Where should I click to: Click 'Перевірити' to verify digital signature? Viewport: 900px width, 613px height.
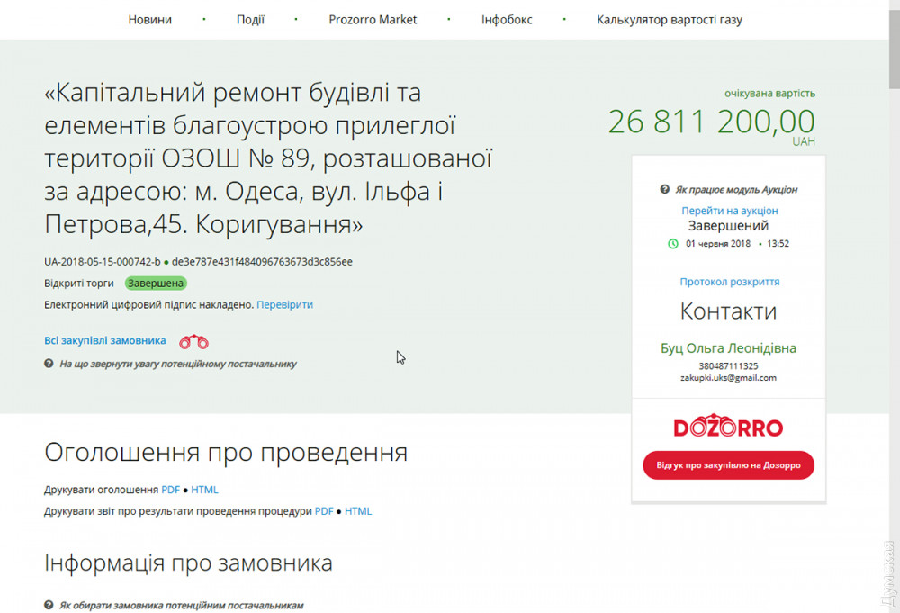tap(284, 305)
